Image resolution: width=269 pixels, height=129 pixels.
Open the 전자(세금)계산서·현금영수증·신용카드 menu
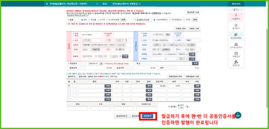pyautogui.click(x=68, y=4)
